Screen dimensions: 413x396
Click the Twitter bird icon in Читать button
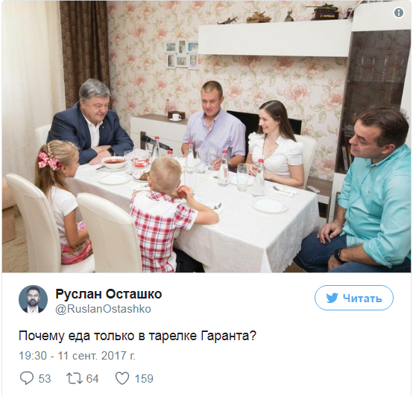332,298
